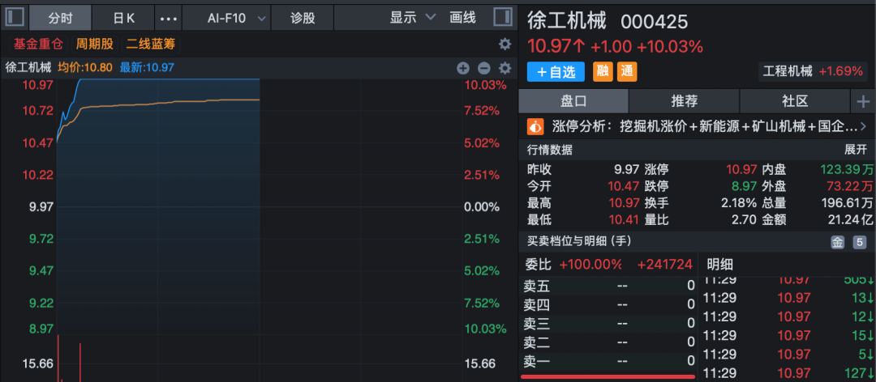Screen dimensions: 876x382
Task: Open the 诊股 stock diagnosis tab
Action: point(303,18)
